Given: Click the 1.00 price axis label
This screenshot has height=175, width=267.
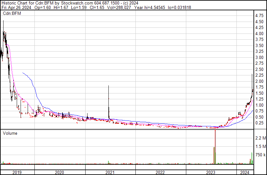Looking at the screenshot, I should tap(259, 105).
